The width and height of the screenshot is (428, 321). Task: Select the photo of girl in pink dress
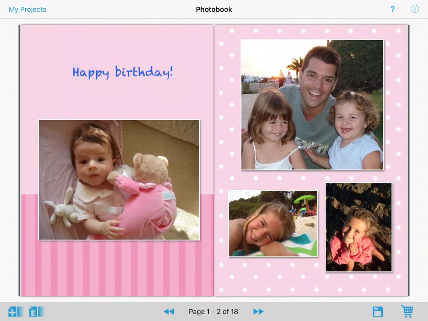click(x=359, y=227)
